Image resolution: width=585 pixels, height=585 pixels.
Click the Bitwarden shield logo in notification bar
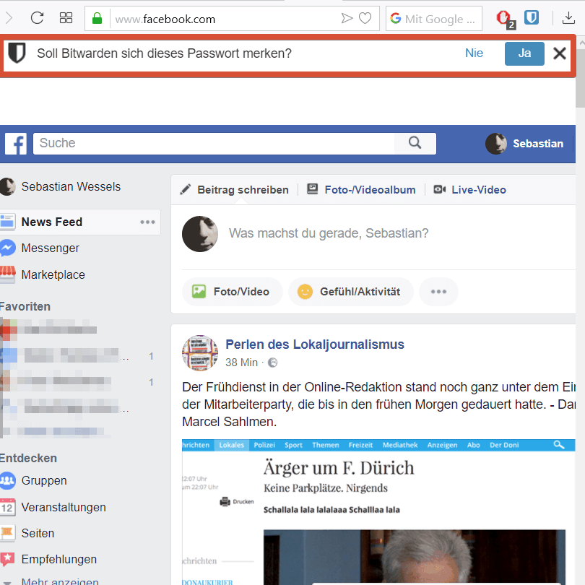point(17,53)
